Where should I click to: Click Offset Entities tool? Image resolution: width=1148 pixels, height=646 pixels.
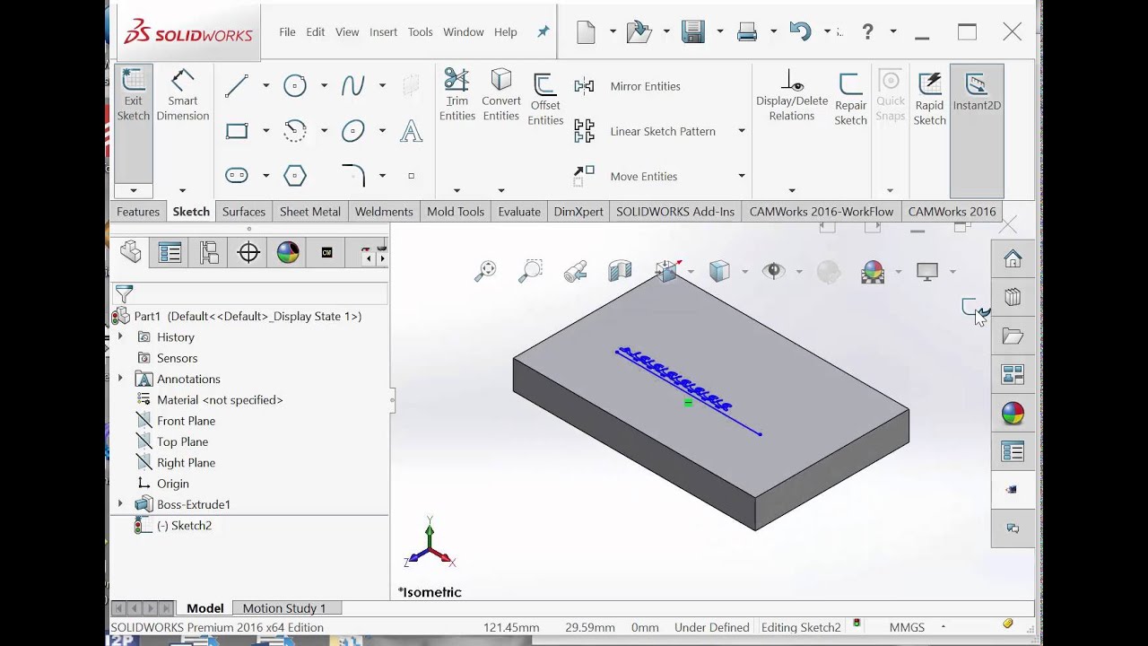point(544,99)
